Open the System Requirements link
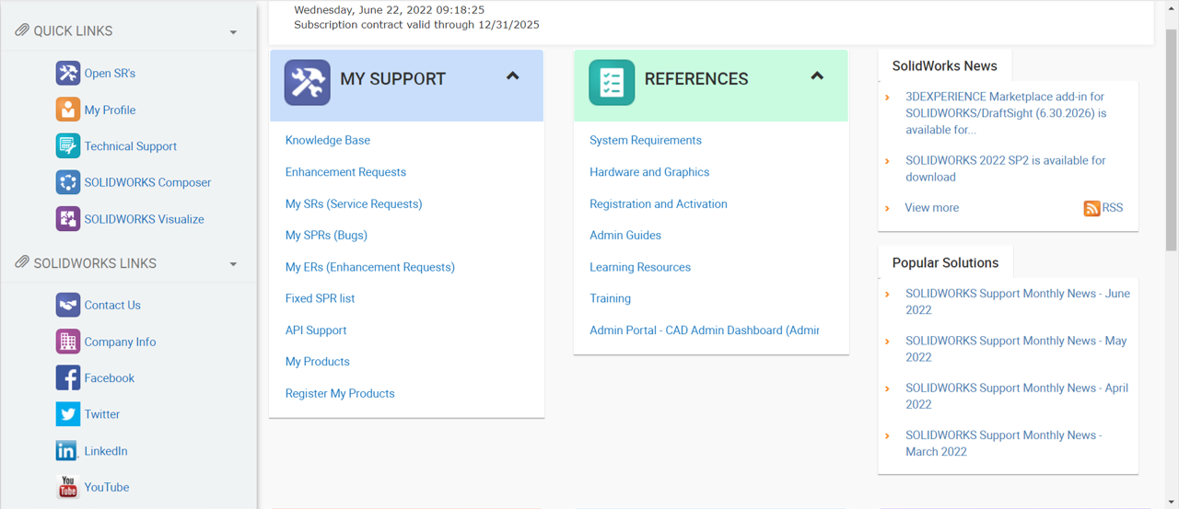This screenshot has height=509, width=1179. (645, 140)
